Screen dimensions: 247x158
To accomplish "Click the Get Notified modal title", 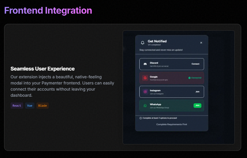I will 157,41.
